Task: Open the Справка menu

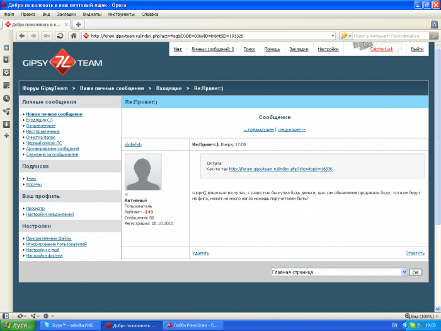Action: click(150, 14)
